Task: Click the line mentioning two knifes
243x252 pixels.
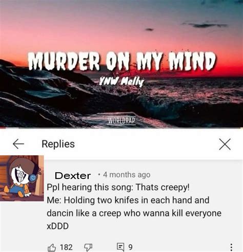Action: click(128, 200)
